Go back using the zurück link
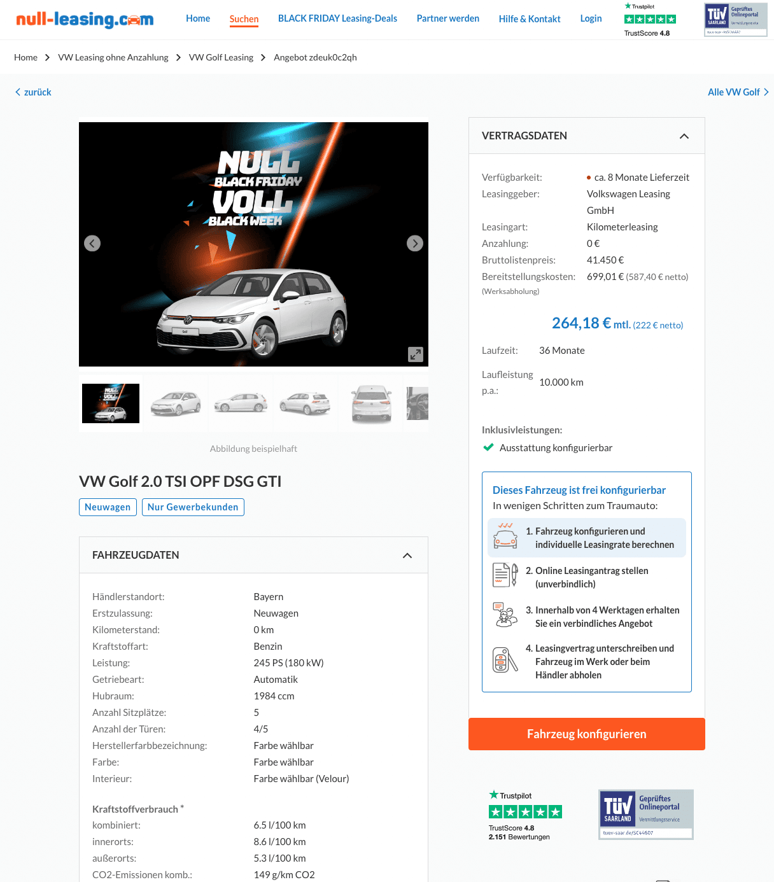 click(x=33, y=92)
